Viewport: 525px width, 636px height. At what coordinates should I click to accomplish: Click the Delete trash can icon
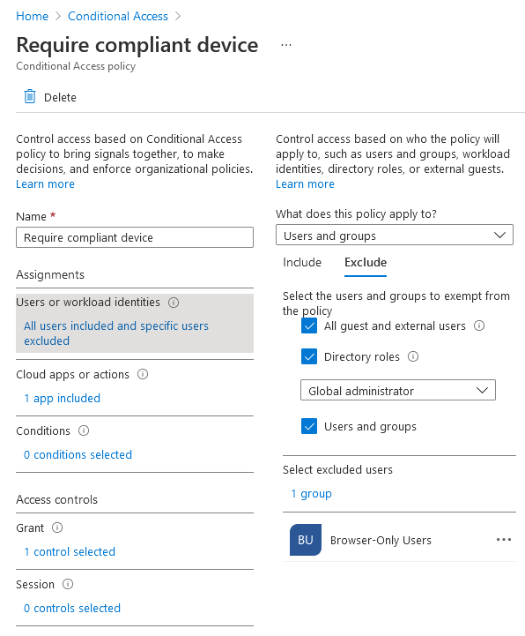pos(30,96)
